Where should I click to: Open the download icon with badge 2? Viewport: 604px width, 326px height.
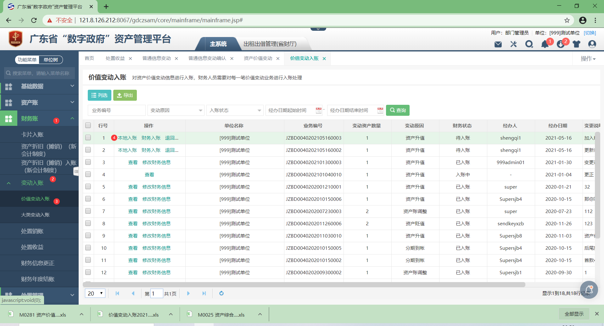[x=561, y=44]
